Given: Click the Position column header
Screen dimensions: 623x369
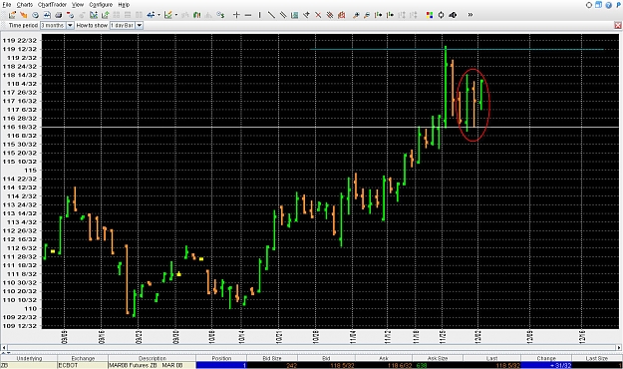Looking at the screenshot, I should coord(221,358).
